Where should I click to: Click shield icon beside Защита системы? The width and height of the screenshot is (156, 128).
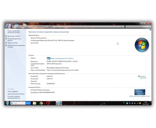pyautogui.click(x=6, y=43)
